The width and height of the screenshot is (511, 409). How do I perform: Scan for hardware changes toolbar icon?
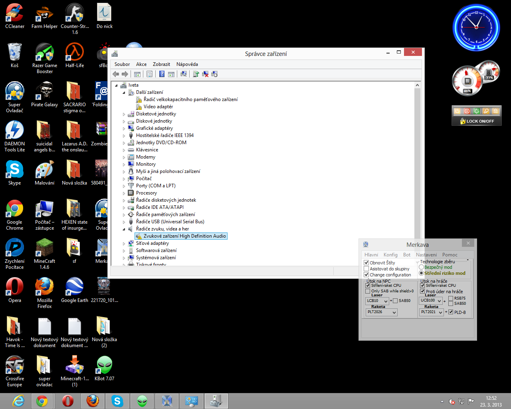[x=184, y=74]
